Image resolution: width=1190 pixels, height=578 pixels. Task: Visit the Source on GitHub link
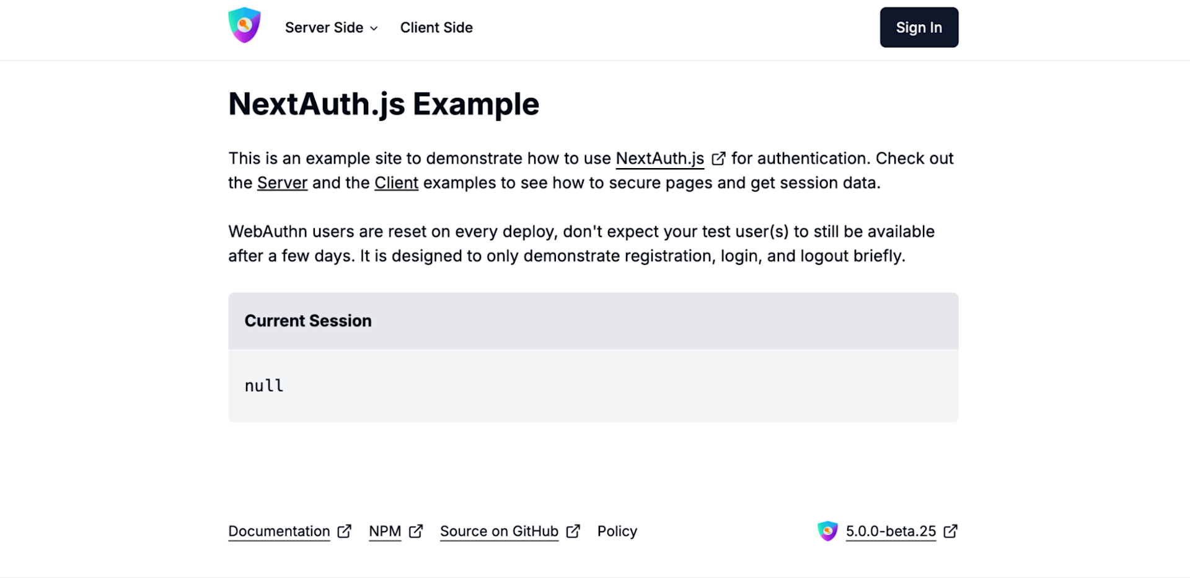pyautogui.click(x=499, y=531)
